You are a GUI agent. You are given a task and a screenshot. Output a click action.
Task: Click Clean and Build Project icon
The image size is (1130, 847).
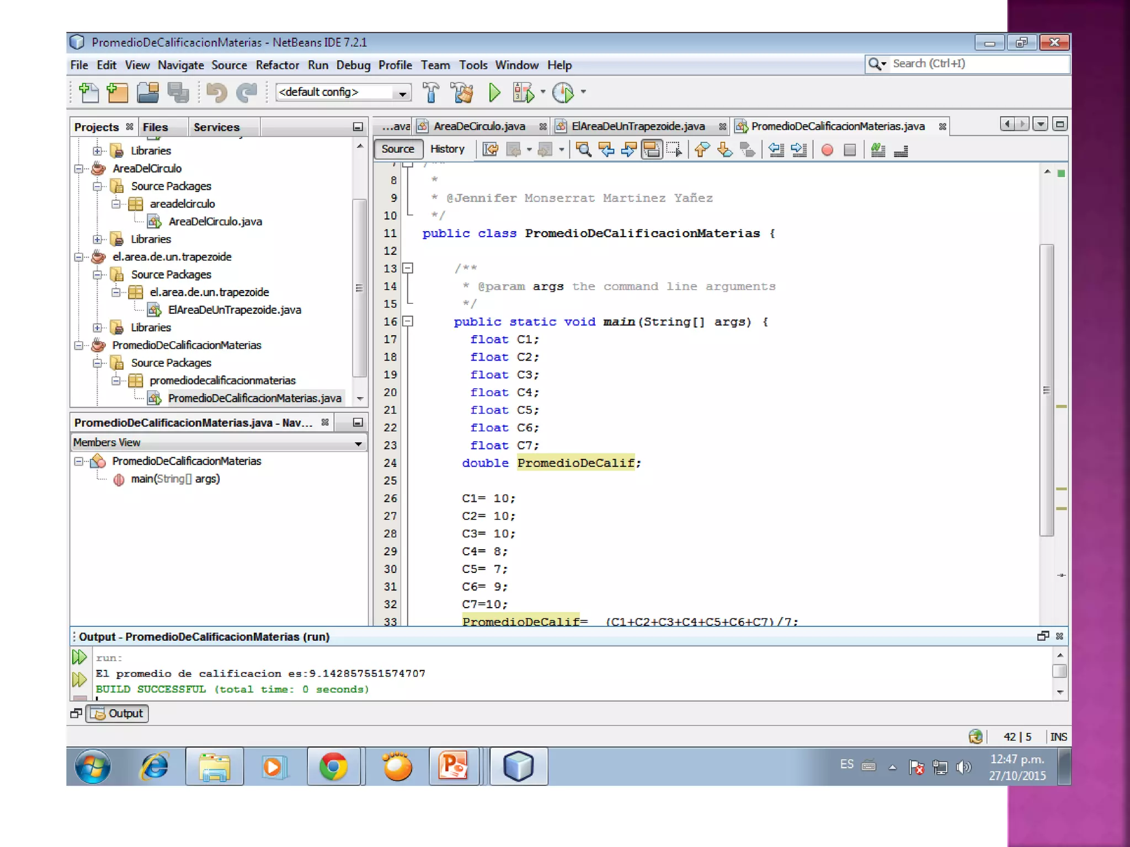click(462, 93)
